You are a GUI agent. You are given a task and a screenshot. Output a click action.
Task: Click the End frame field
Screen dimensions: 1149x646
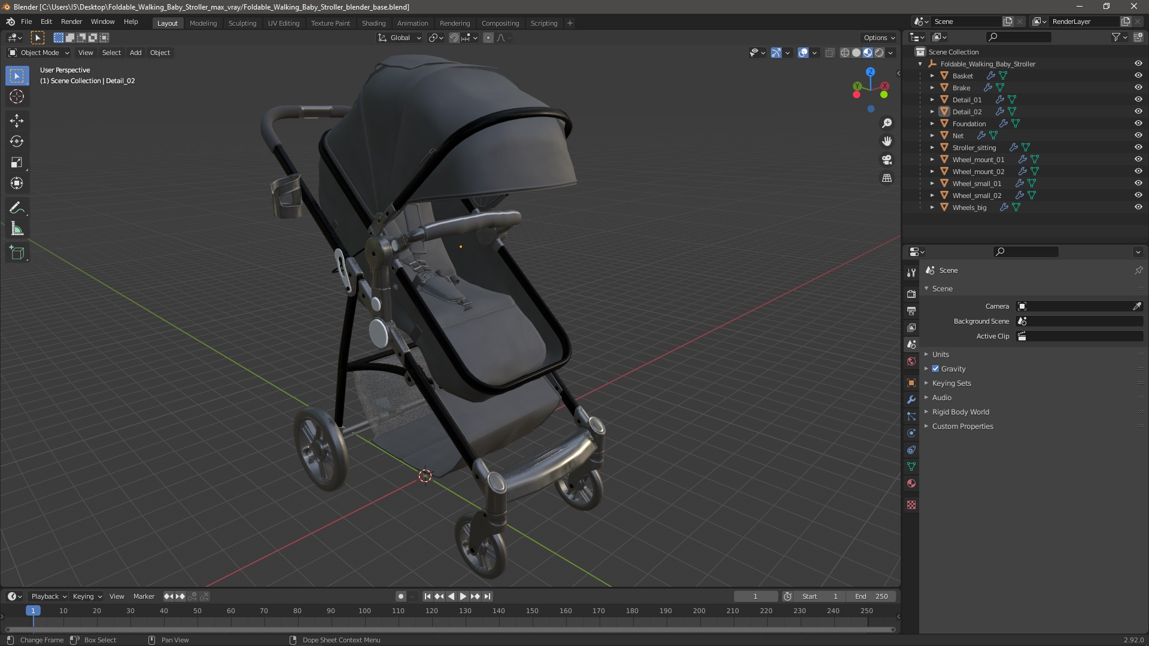871,596
